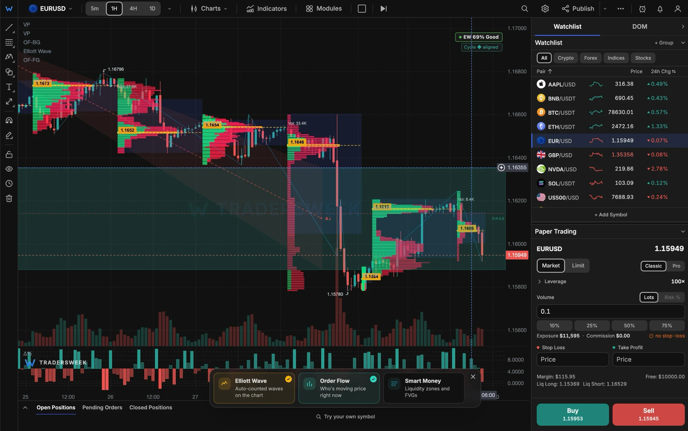Click the crosshair plus icon at 1.16355
This screenshot has height=431, width=688.
501,167
